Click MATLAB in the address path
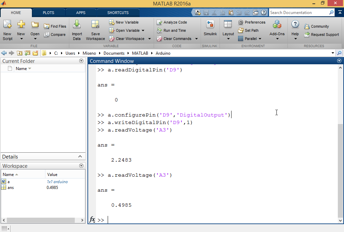 pos(140,53)
